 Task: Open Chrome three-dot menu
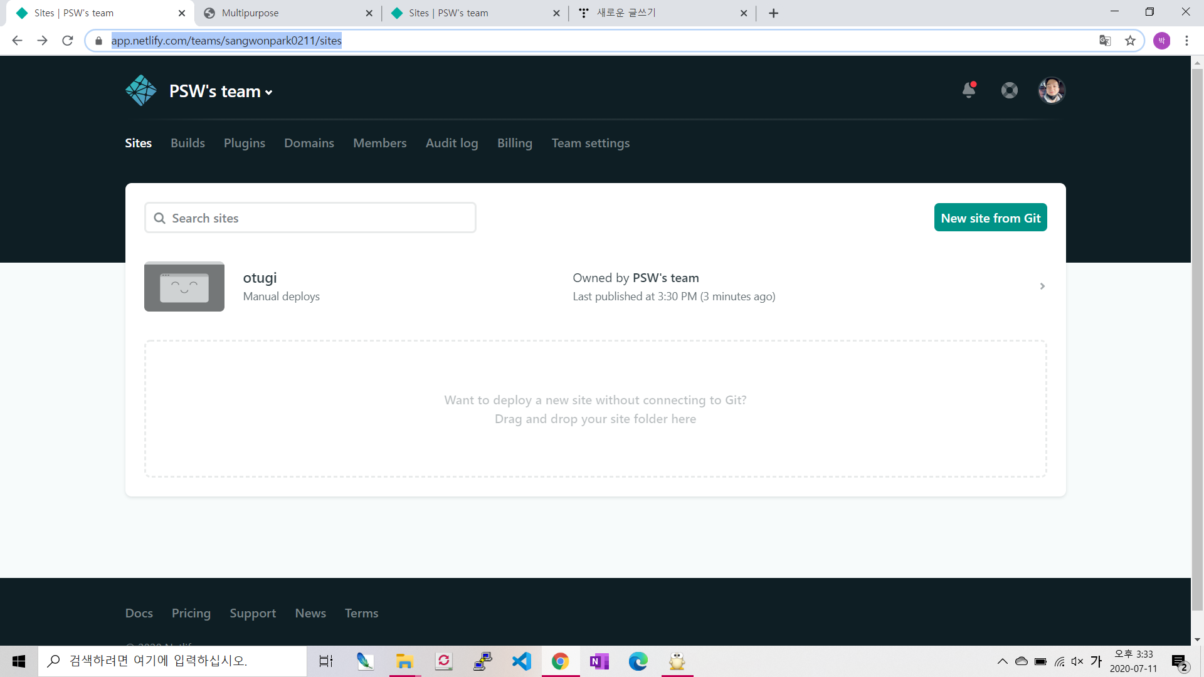click(x=1186, y=41)
